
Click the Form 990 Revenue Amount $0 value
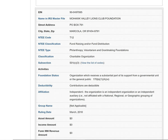(71, 133)
